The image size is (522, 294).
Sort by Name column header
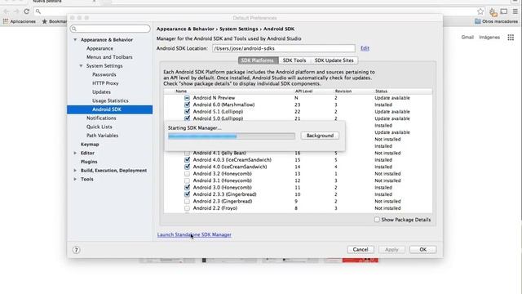pos(181,91)
